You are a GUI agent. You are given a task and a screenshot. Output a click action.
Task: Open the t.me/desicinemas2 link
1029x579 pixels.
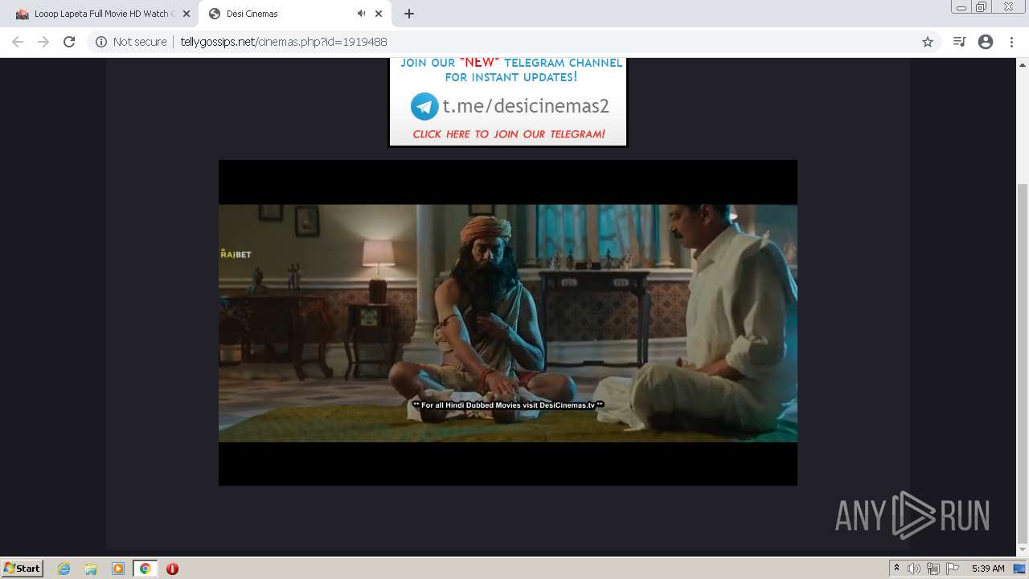(x=526, y=106)
